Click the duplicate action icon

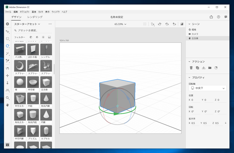(197, 68)
